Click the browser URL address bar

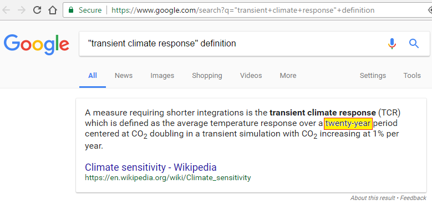click(x=245, y=10)
